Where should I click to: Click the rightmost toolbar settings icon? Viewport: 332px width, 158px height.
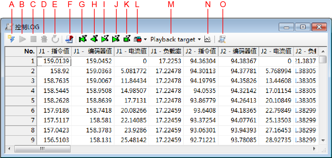pos(222,39)
